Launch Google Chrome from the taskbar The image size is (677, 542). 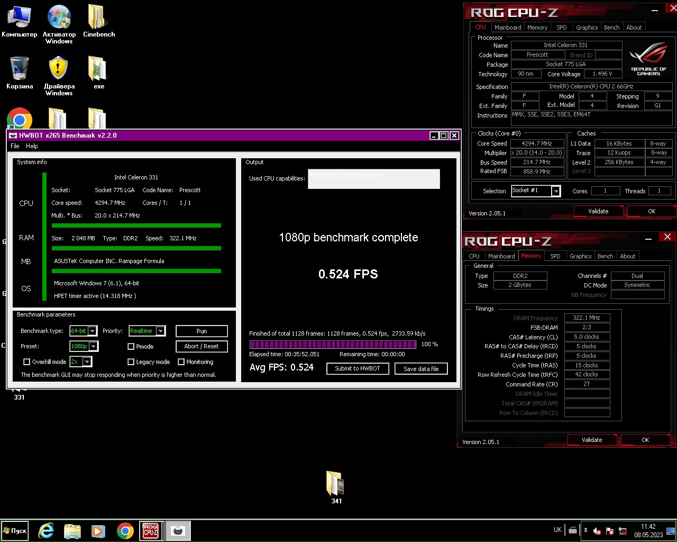[125, 530]
